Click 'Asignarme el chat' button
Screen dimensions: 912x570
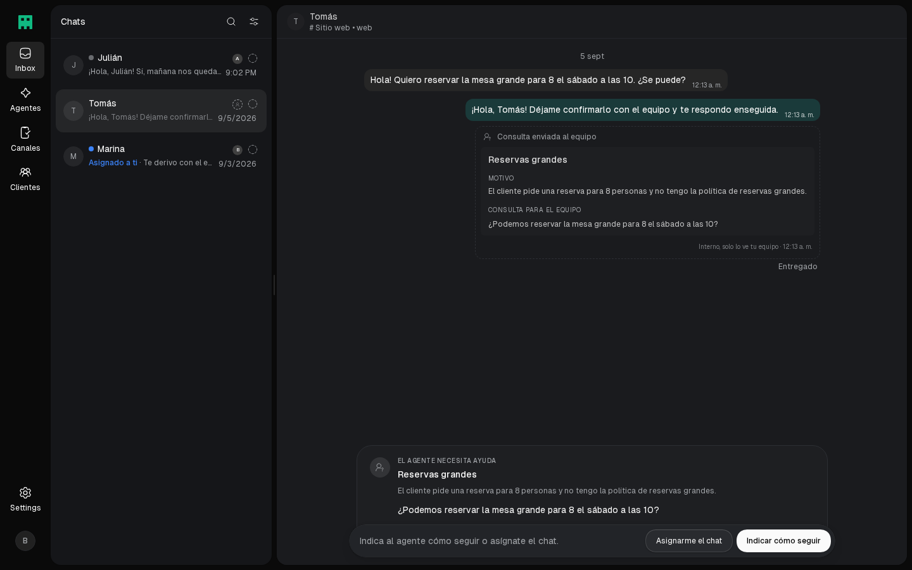(x=689, y=541)
